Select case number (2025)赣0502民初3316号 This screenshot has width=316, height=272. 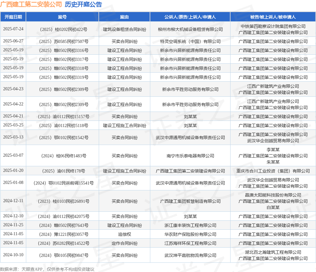tap(64, 50)
